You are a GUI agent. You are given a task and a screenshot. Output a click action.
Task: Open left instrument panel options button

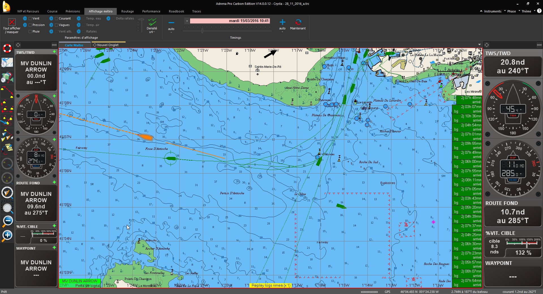coord(54,45)
